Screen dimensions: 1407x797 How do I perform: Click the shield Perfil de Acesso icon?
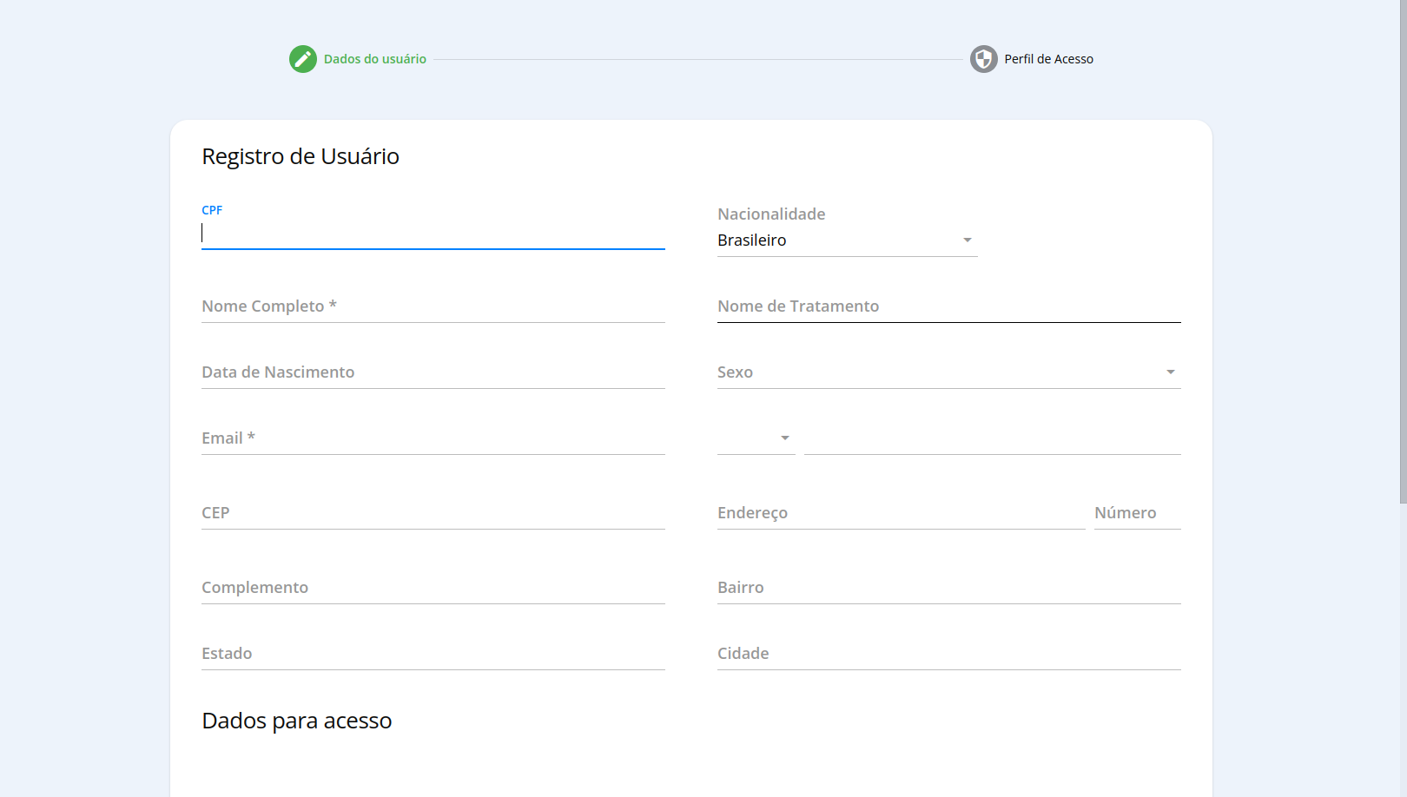[x=983, y=59]
